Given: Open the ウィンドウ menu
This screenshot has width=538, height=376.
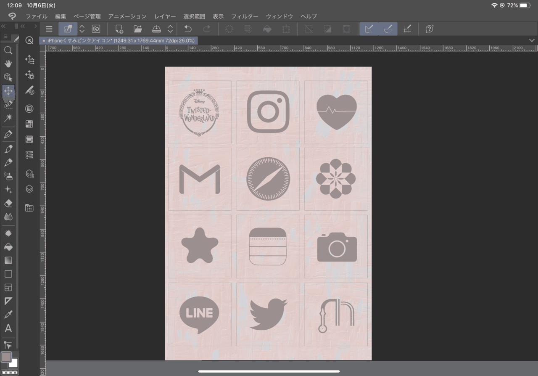Looking at the screenshot, I should 280,16.
